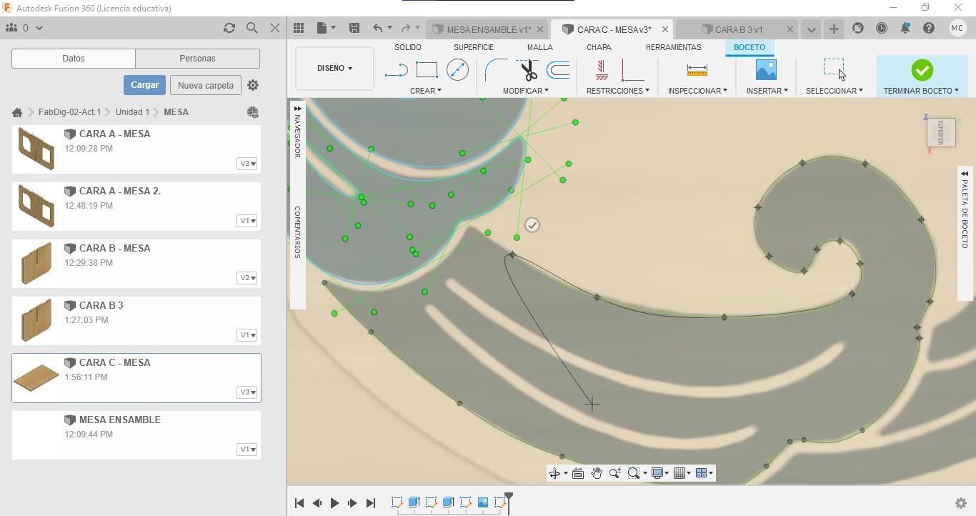This screenshot has height=516, width=976.
Task: Switch to the Datos toggle
Action: click(x=74, y=59)
